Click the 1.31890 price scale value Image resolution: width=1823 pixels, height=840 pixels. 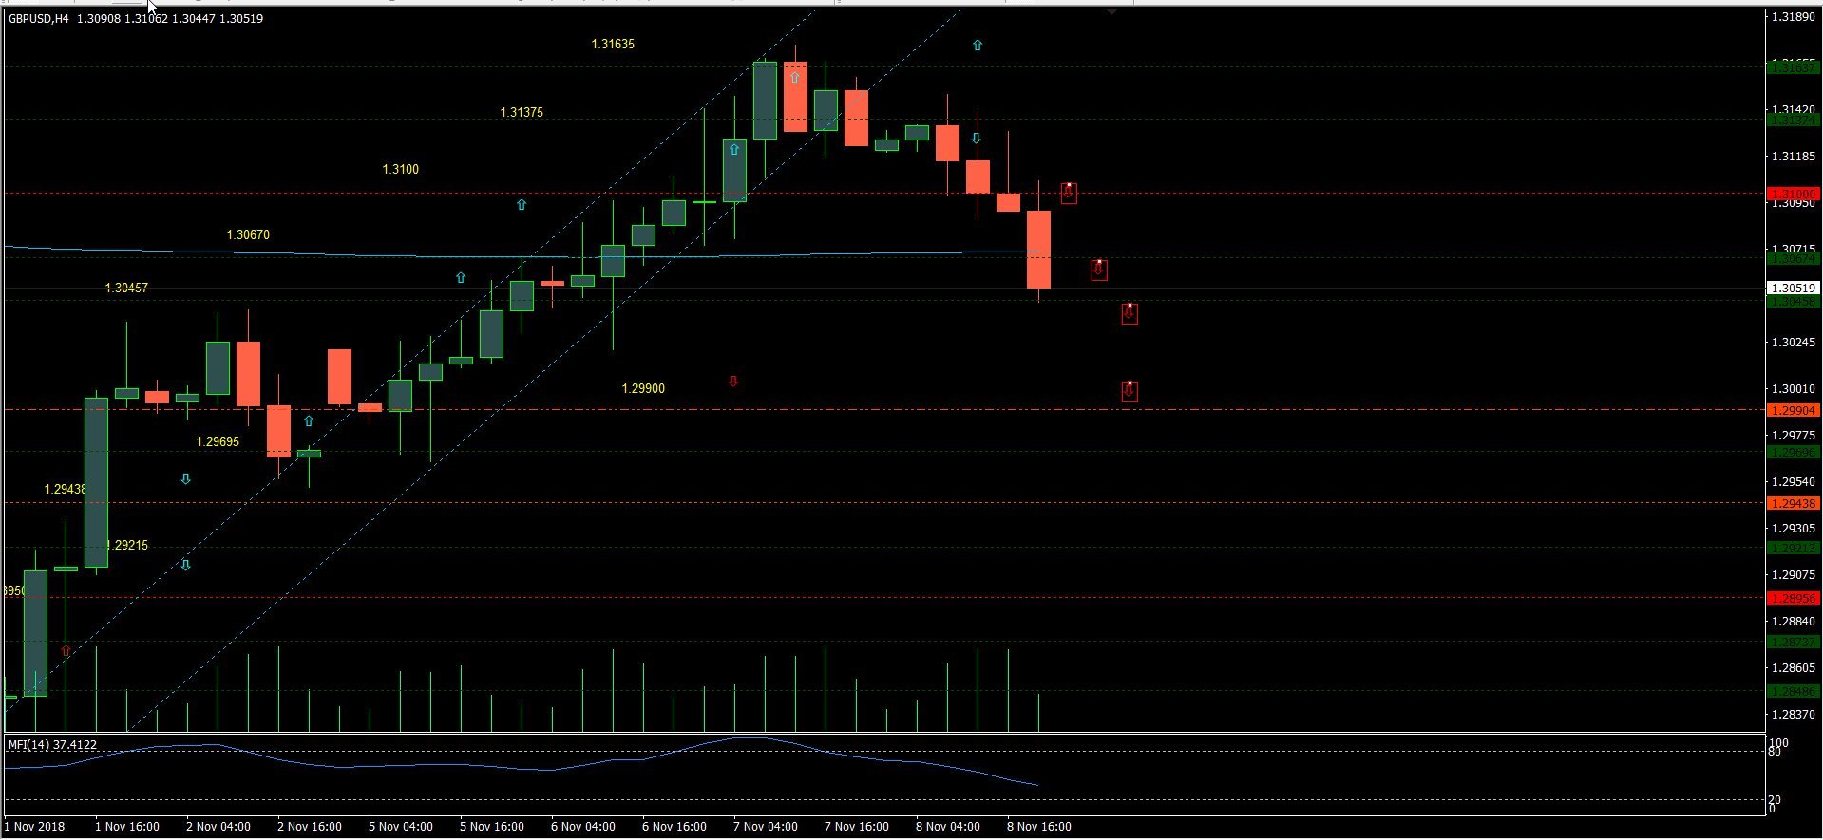[1795, 17]
